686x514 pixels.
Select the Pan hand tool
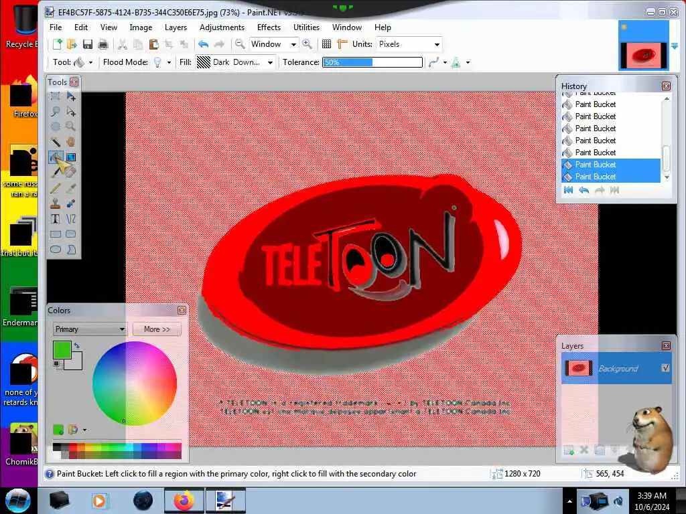(71, 142)
